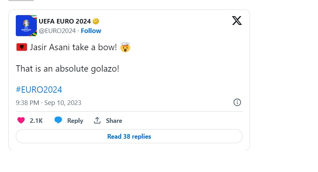Open the UEFA EURO 2024 display name
The height and width of the screenshot is (172, 318).
(65, 21)
